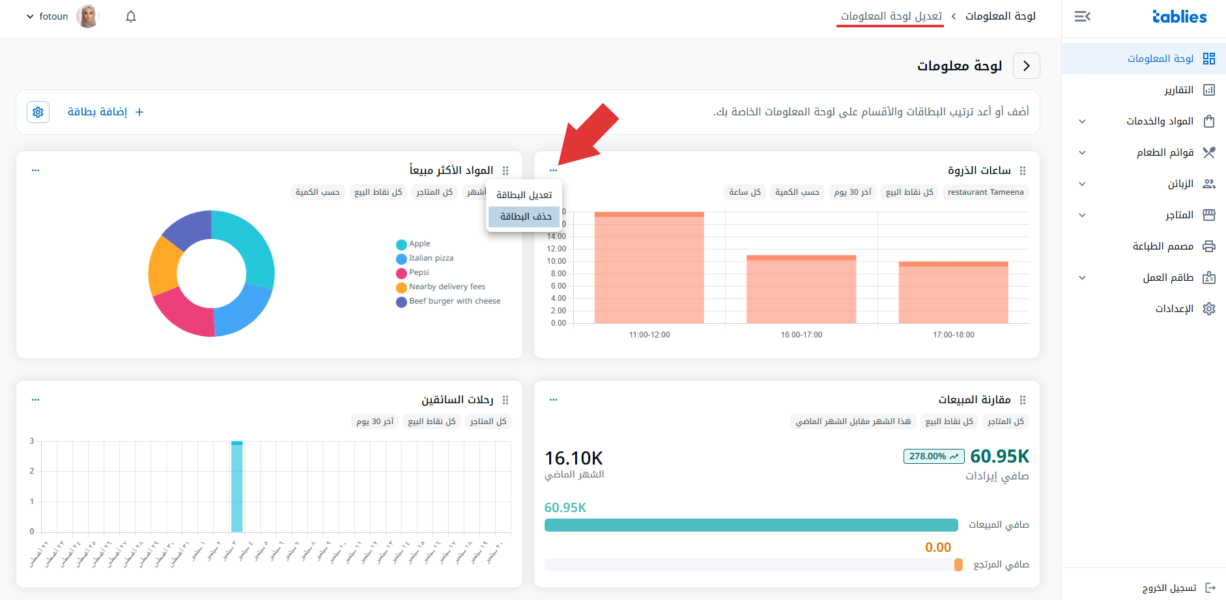1226x600 pixels.
Task: Open the print designer printer icon
Action: [x=1209, y=246]
